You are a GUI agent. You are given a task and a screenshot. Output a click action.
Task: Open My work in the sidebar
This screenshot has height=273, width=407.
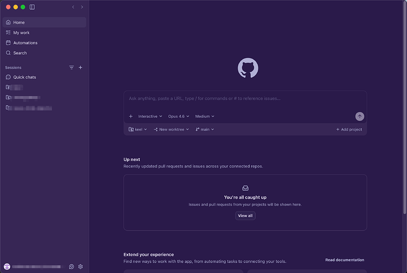point(44,32)
